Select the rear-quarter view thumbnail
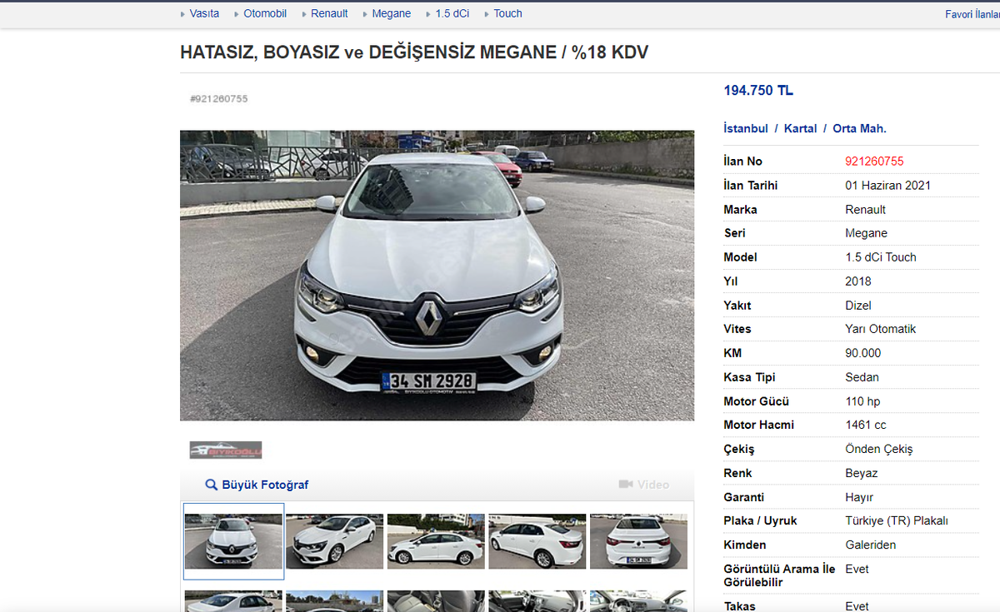1000x612 pixels. 537,541
